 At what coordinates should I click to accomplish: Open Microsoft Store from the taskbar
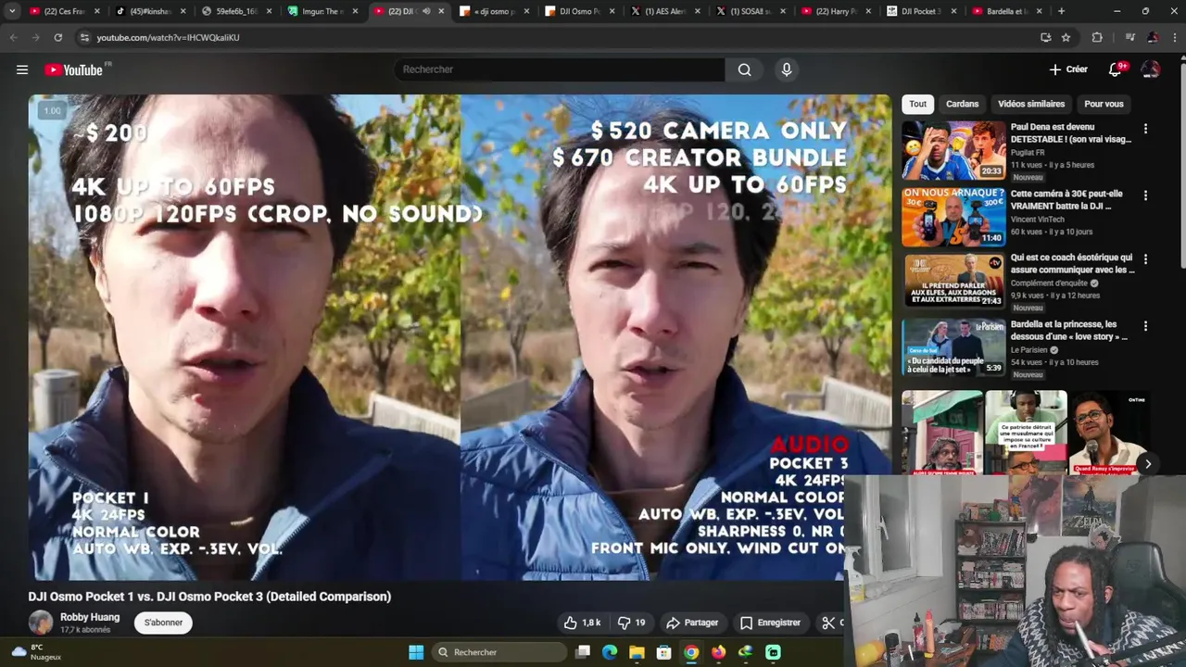point(663,652)
